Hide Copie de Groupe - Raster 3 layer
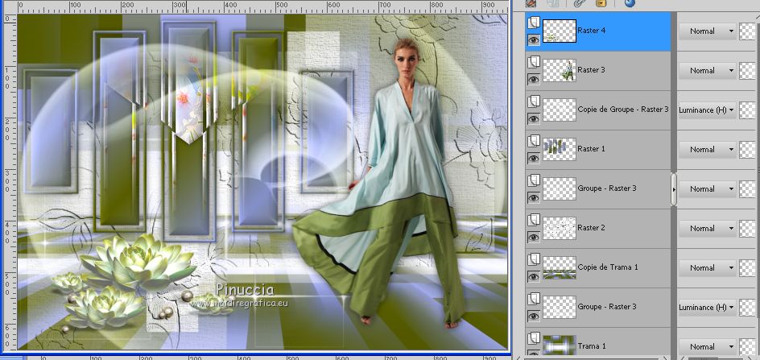The width and height of the screenshot is (760, 360). tap(534, 118)
